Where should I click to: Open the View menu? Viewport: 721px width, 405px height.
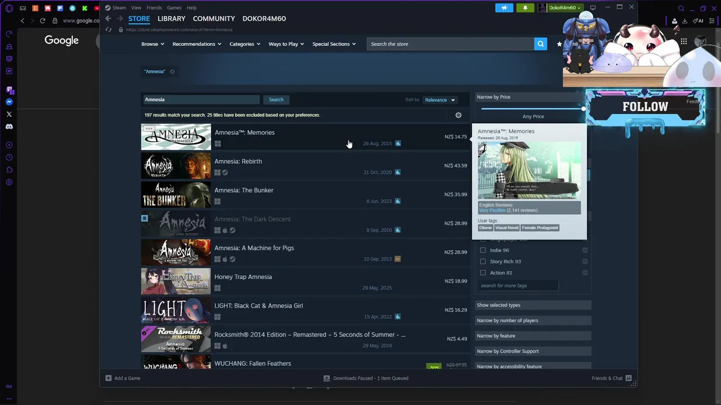tap(136, 8)
